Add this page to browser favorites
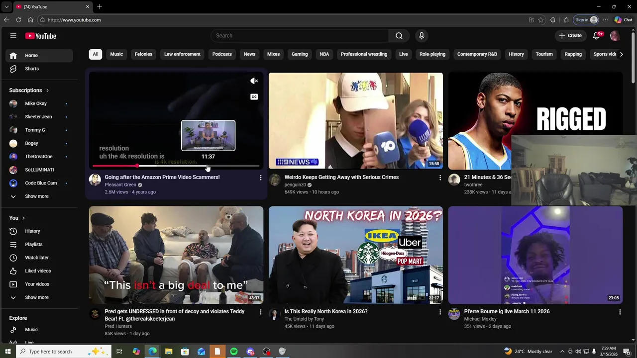 [541, 20]
